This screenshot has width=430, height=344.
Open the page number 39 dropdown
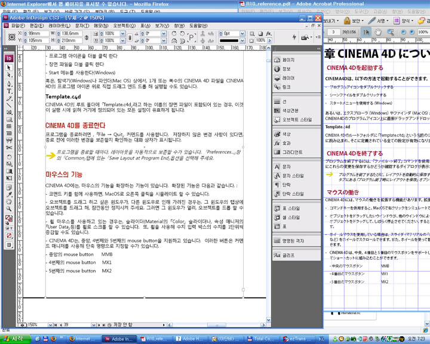coord(94,325)
